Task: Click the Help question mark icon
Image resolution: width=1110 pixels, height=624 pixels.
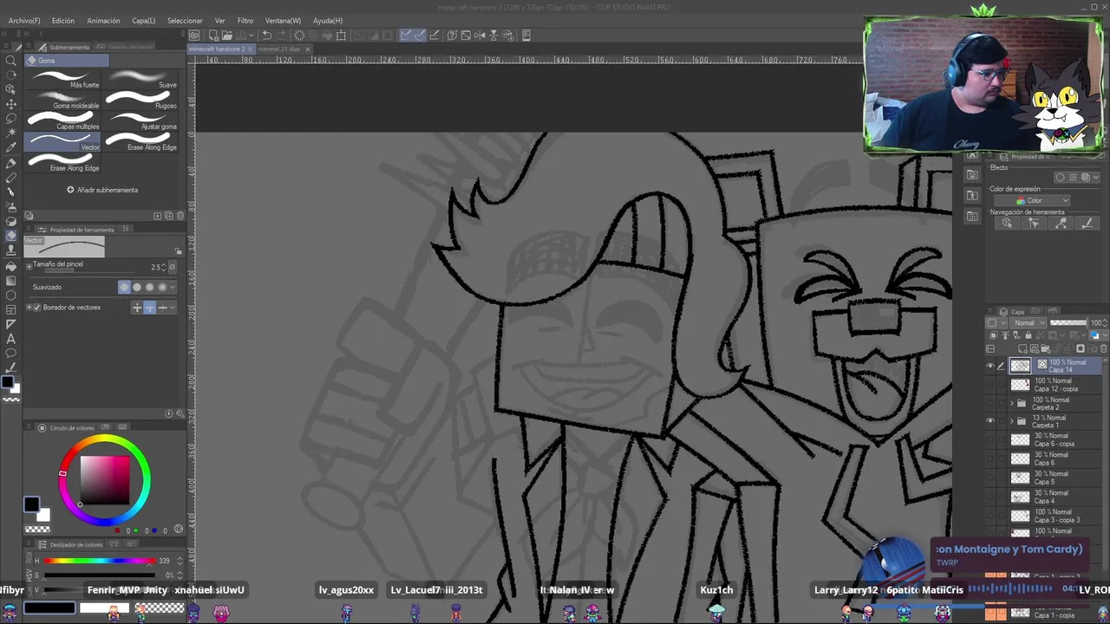Action: 452,36
